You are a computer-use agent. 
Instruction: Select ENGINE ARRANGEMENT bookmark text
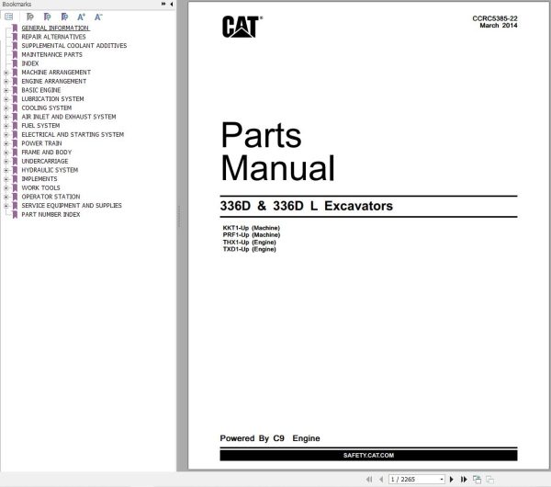[54, 81]
